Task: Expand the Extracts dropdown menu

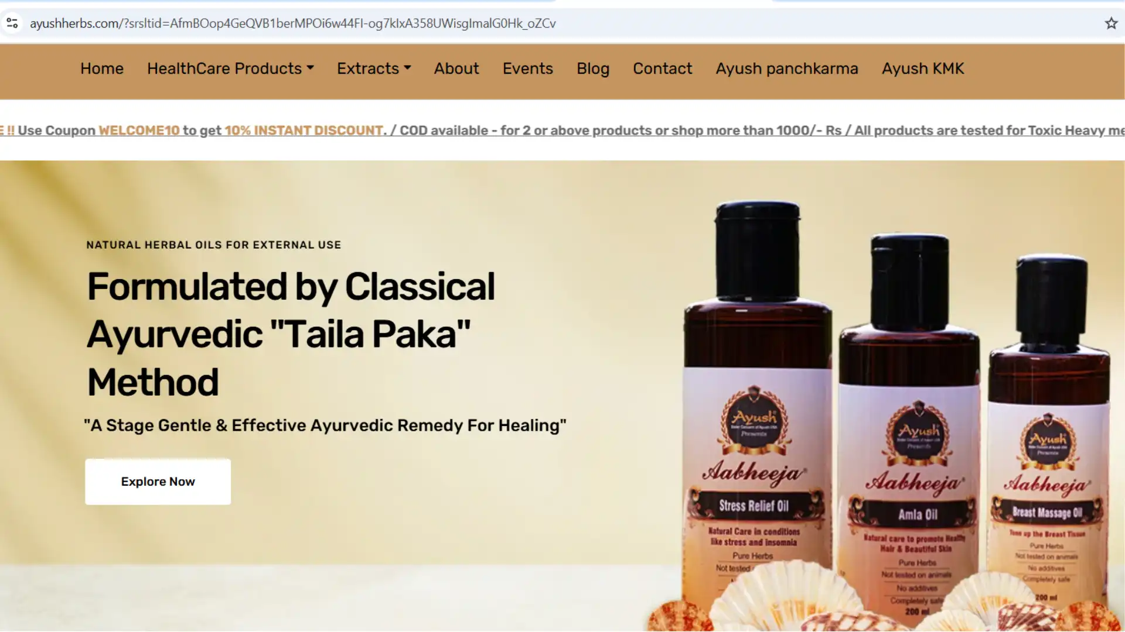Action: tap(374, 68)
